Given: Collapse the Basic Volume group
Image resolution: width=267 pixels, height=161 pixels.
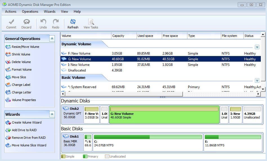Looking at the screenshot, I should coord(257,80).
